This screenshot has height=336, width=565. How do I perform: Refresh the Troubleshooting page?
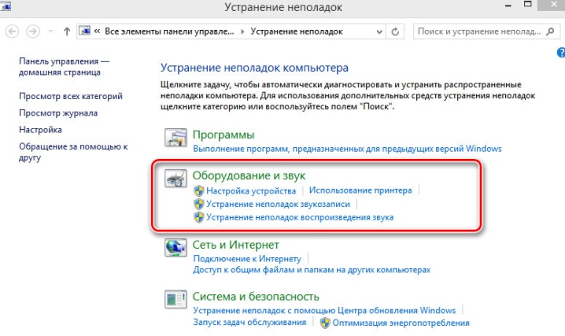coord(395,31)
